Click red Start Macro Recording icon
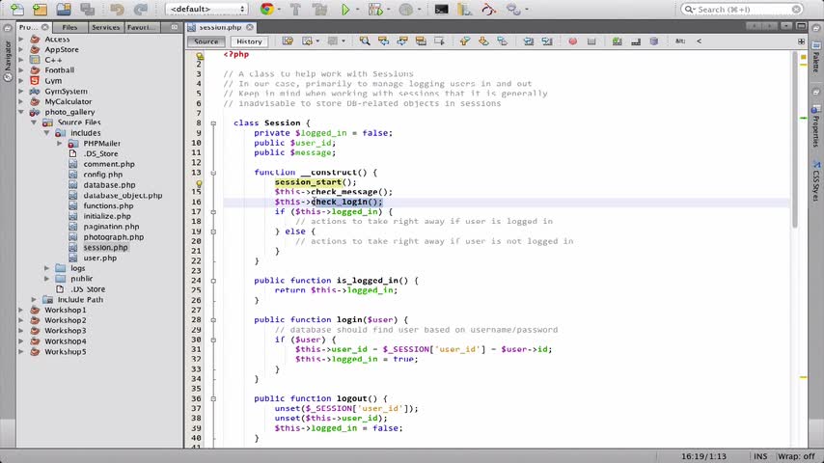Screen dimensions: 824x463 tap(573, 41)
